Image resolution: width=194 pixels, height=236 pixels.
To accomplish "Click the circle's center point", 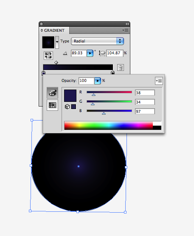I will tap(79, 166).
